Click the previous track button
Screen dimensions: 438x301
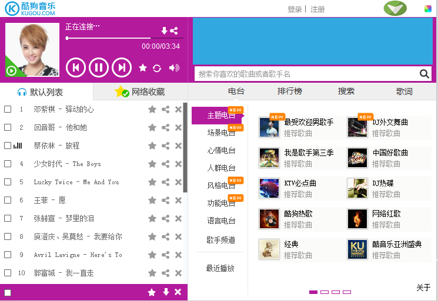76,67
